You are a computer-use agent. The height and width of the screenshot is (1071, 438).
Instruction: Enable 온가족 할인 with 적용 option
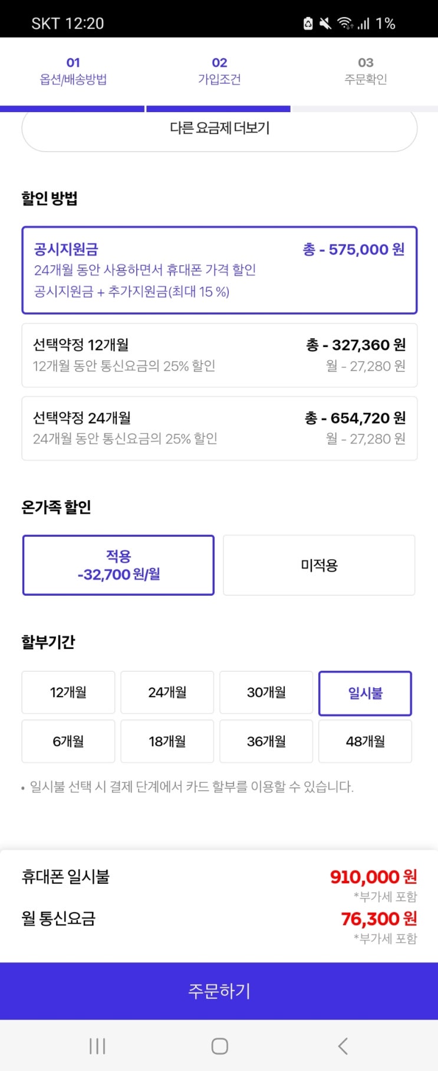[118, 565]
